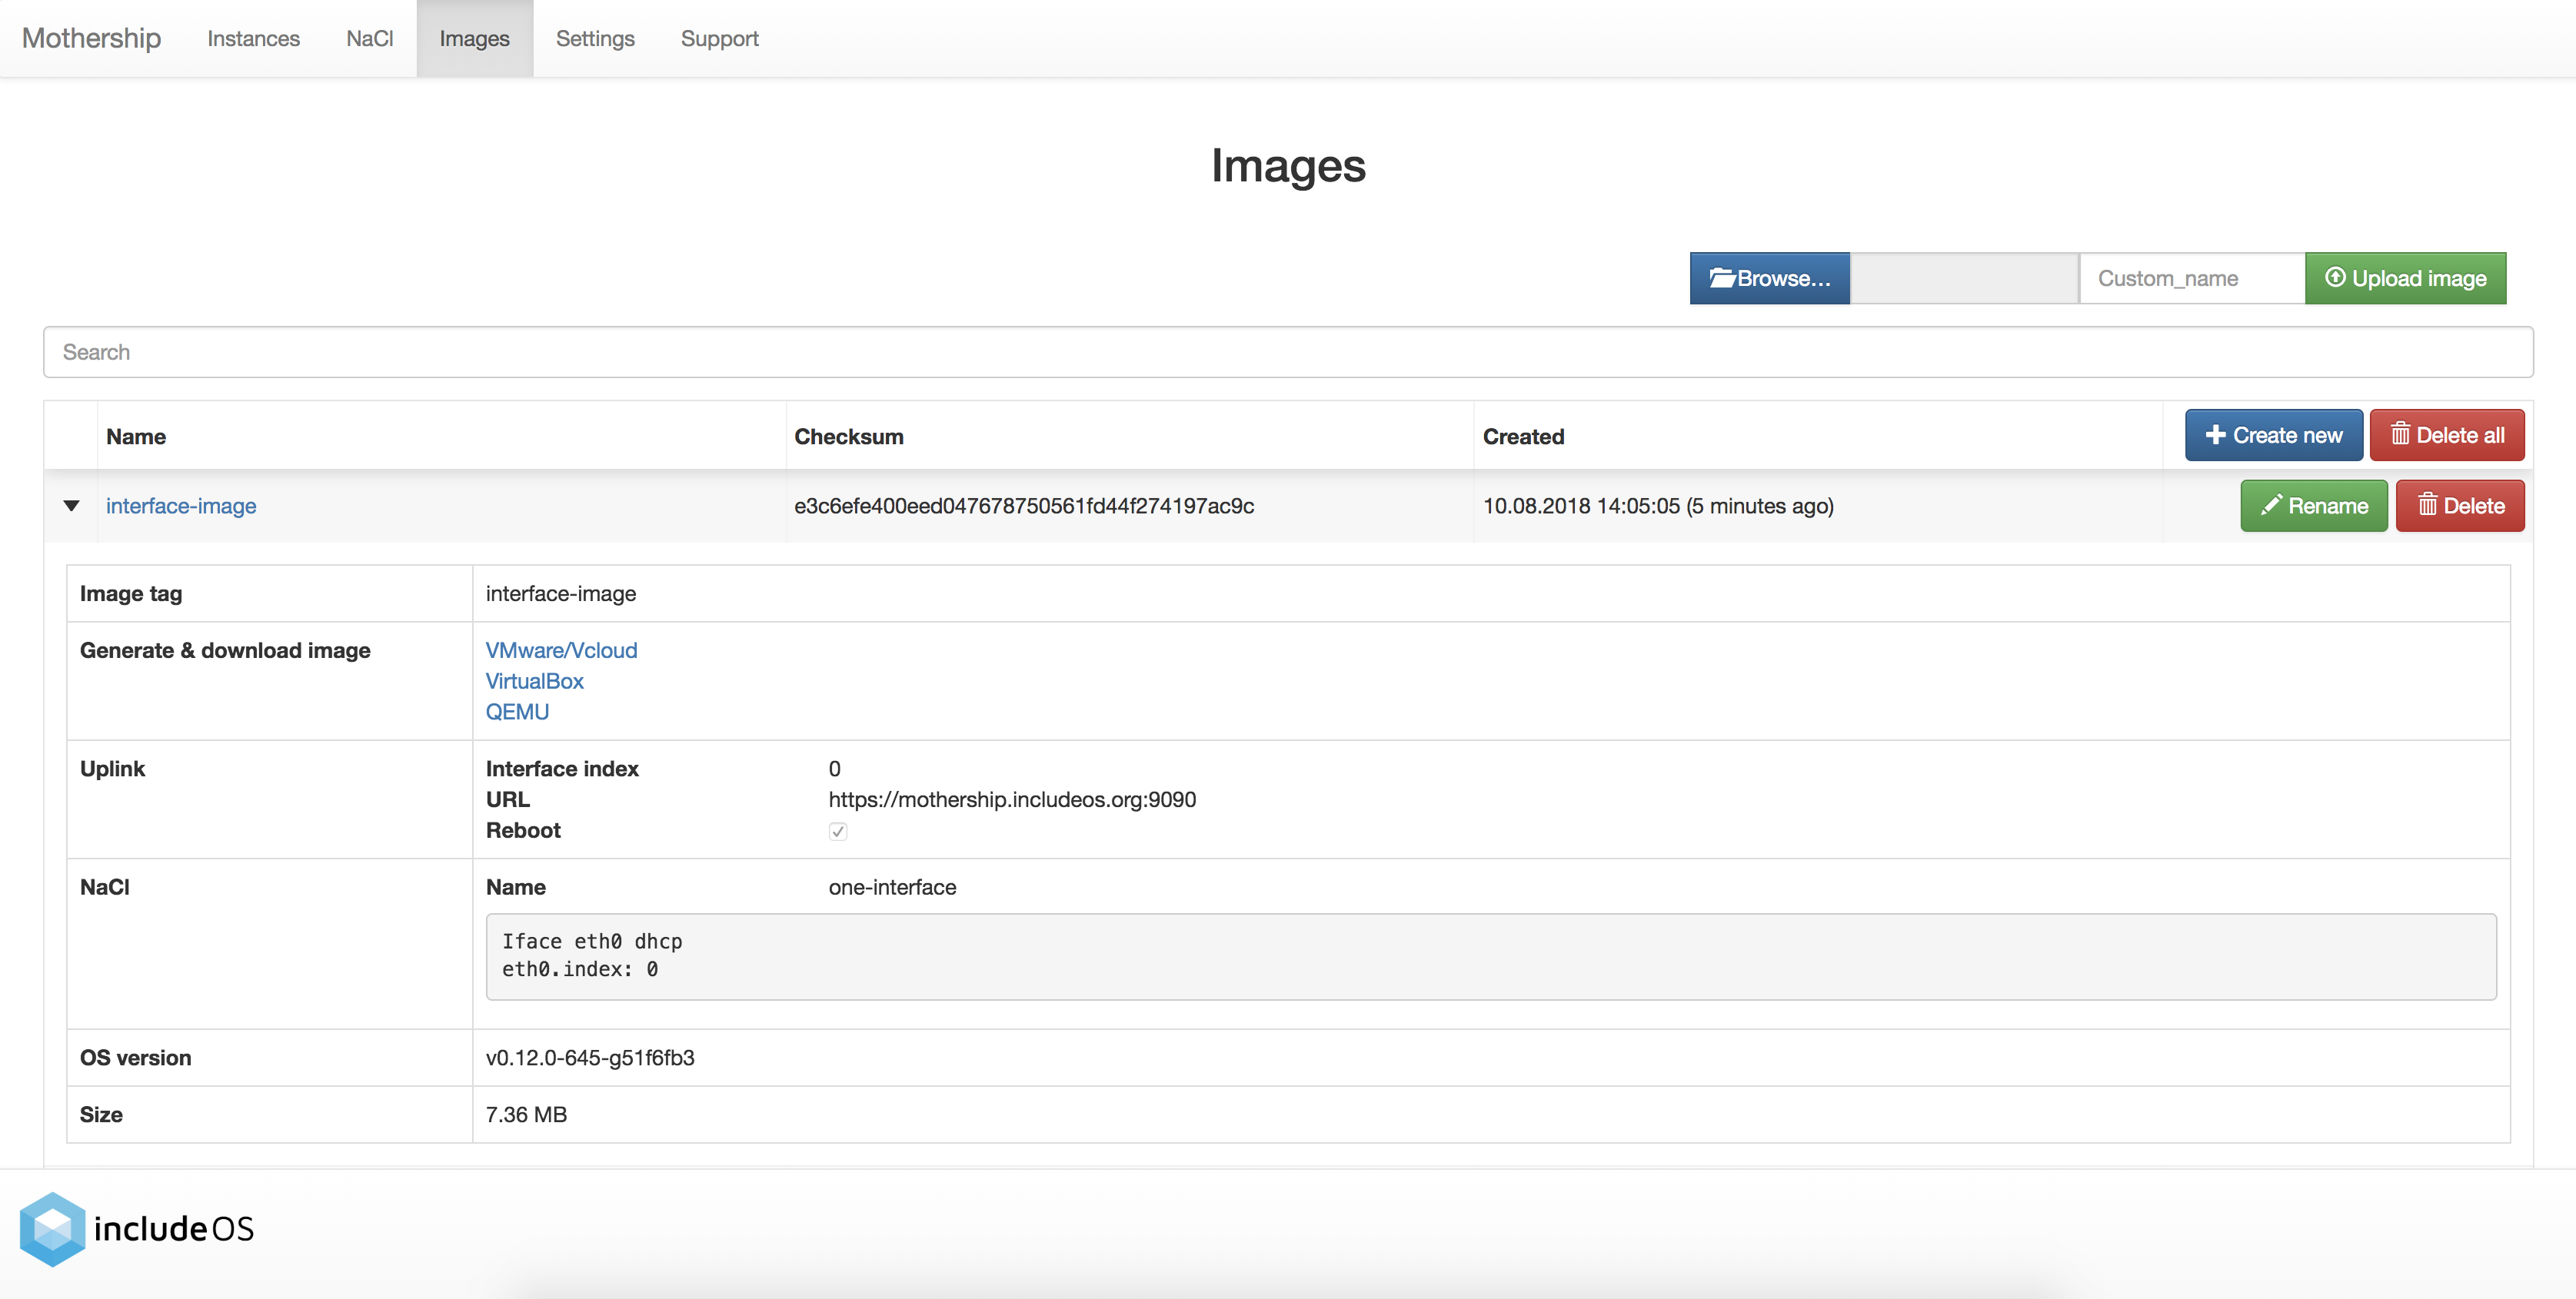The width and height of the screenshot is (2576, 1299).
Task: Focus the Search images field
Action: 1288,352
